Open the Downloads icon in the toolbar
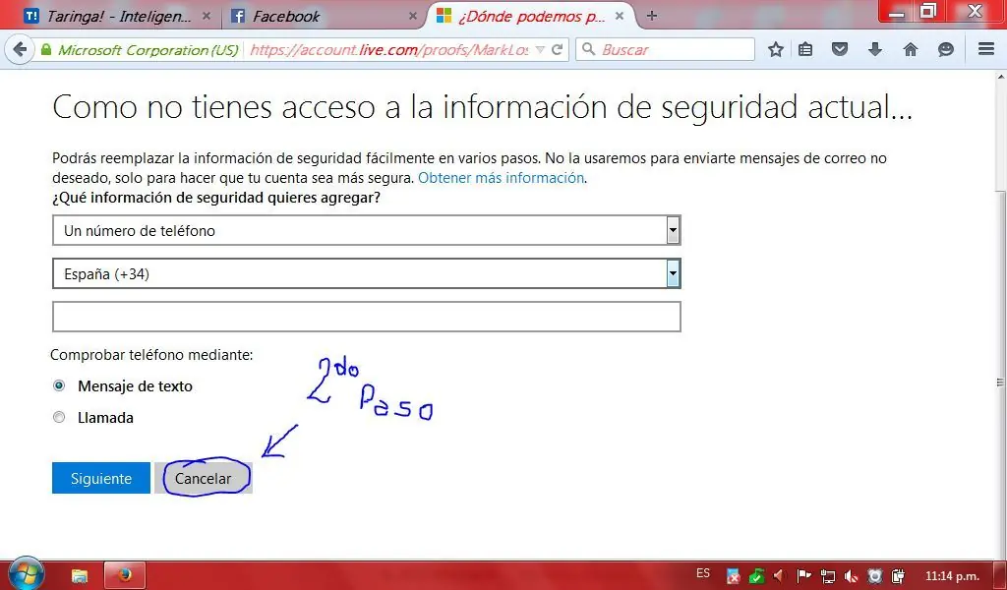 point(875,49)
